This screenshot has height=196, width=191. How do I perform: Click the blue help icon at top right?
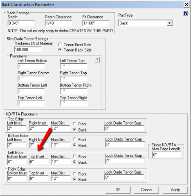pos(185,13)
